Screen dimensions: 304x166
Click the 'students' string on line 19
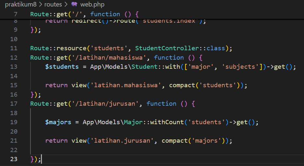206,122
